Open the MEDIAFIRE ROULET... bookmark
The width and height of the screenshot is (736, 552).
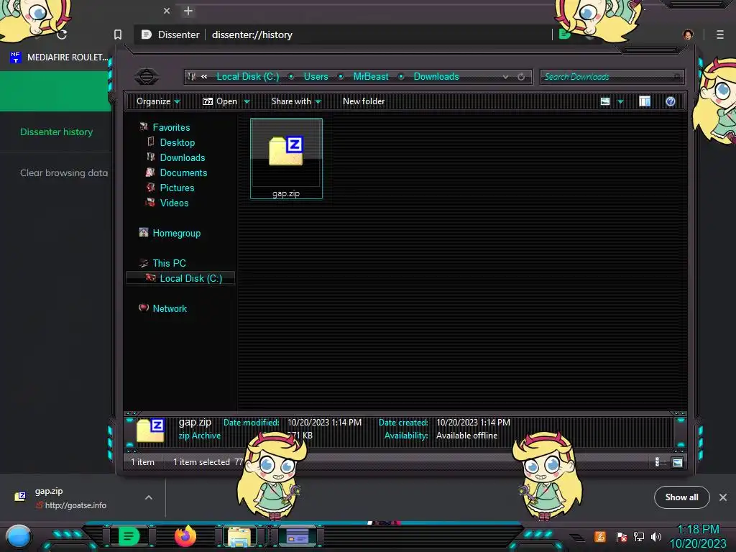tap(59, 57)
